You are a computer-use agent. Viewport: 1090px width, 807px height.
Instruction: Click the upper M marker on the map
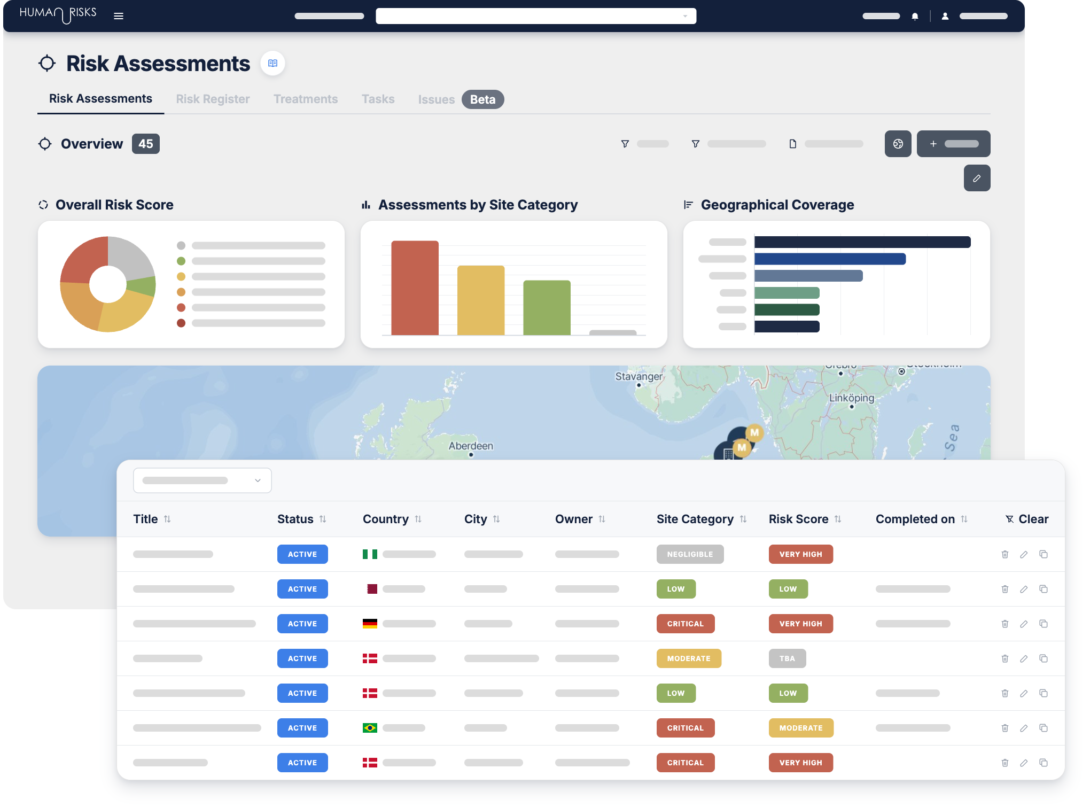(x=754, y=432)
